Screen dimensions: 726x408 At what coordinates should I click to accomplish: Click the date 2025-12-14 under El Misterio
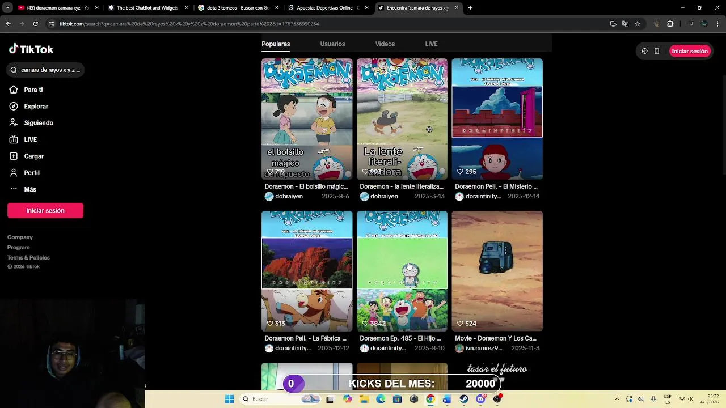pos(524,196)
